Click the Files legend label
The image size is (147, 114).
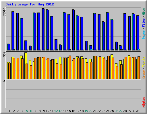(144, 23)
